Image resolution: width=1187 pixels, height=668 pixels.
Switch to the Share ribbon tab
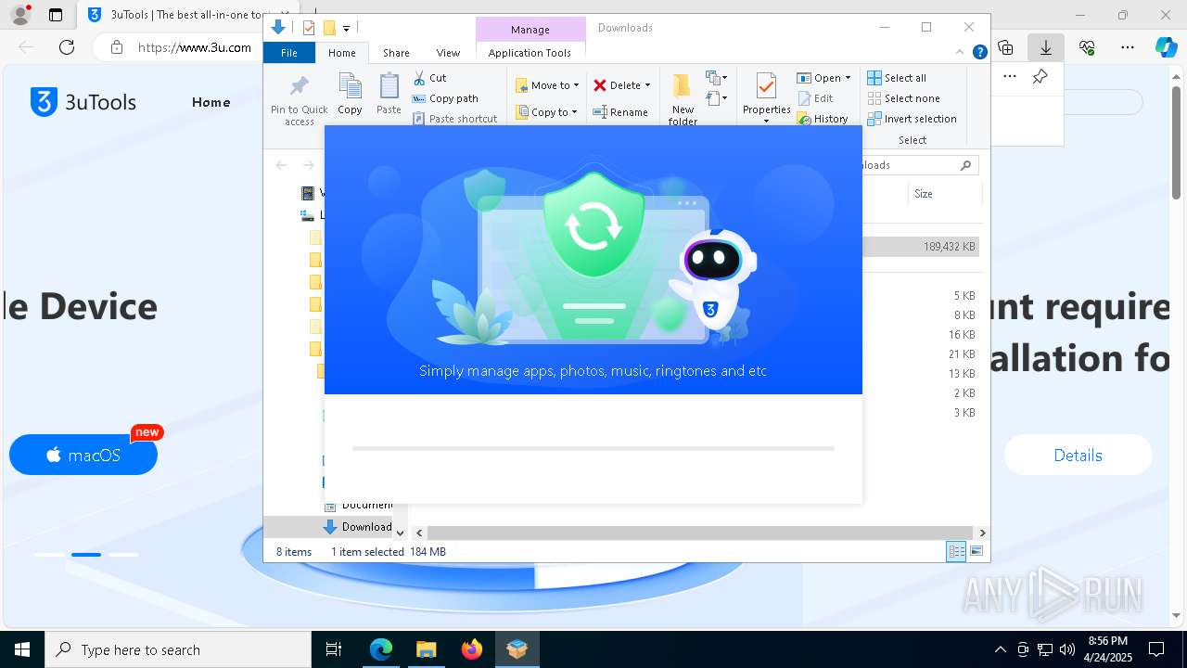[x=396, y=53]
